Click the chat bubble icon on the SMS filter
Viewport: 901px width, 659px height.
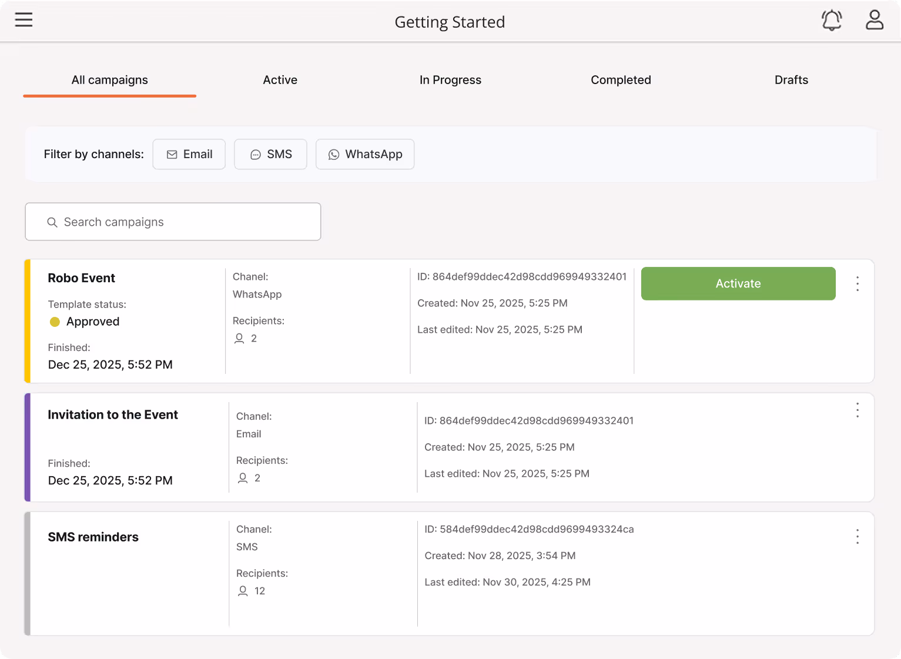coord(255,154)
